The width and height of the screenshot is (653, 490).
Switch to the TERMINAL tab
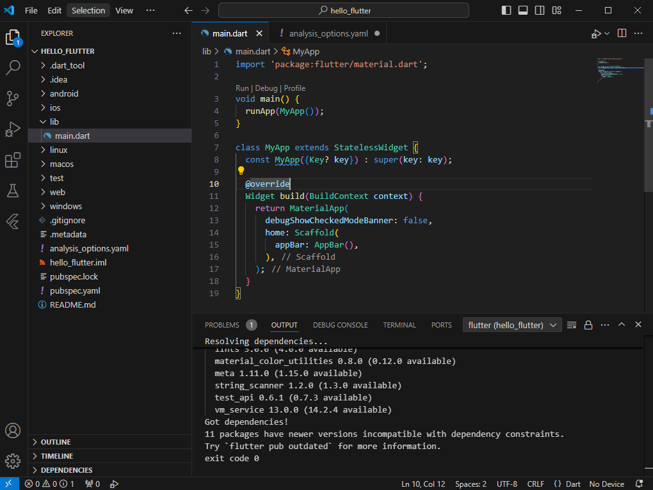[x=399, y=325]
